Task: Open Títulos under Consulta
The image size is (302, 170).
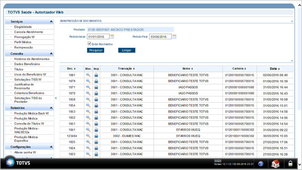Action: point(19,69)
